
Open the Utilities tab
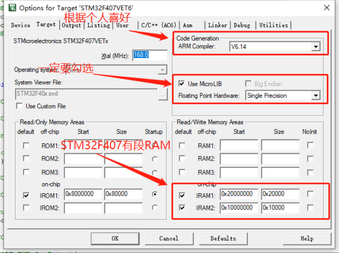(x=274, y=25)
